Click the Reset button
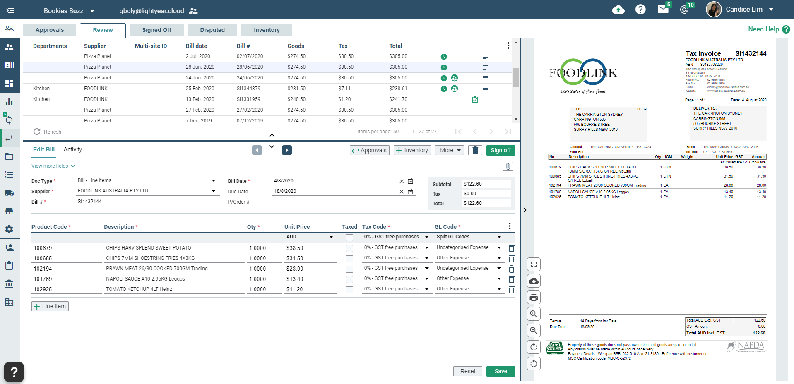Image resolution: width=794 pixels, height=384 pixels. pos(468,371)
